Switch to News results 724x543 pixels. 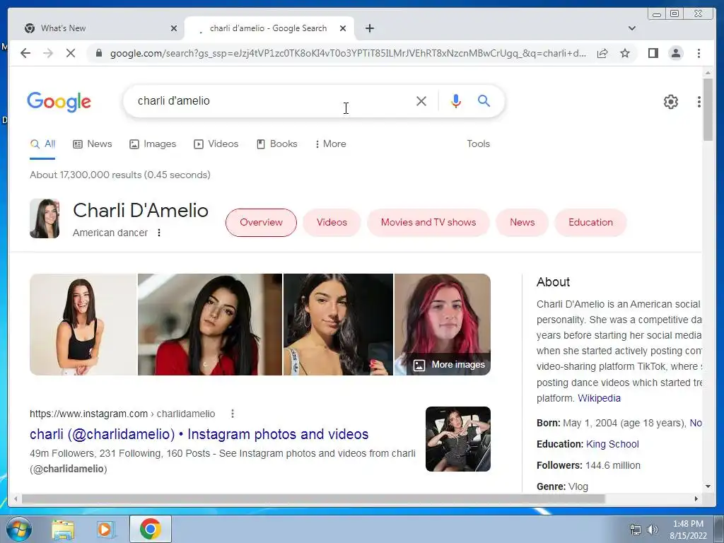tap(93, 144)
